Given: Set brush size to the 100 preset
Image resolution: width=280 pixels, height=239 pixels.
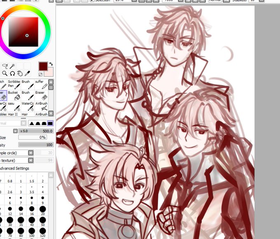Looking at the screenshot, I should (32, 232).
